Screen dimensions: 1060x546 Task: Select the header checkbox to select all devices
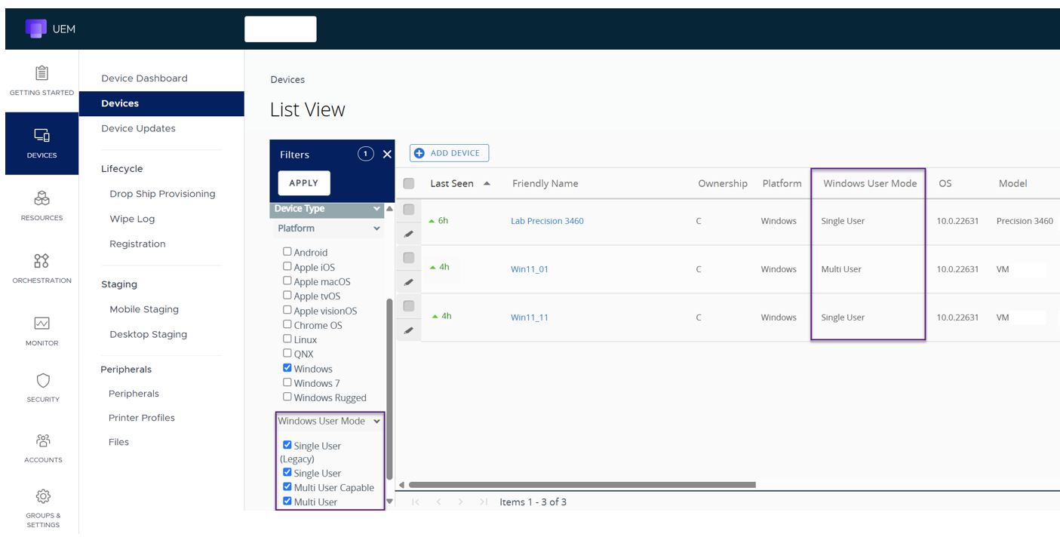coord(408,183)
